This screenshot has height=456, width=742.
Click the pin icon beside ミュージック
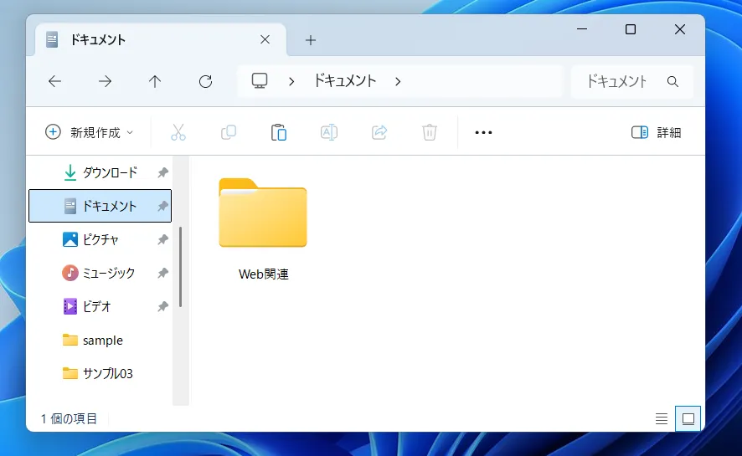(x=162, y=273)
